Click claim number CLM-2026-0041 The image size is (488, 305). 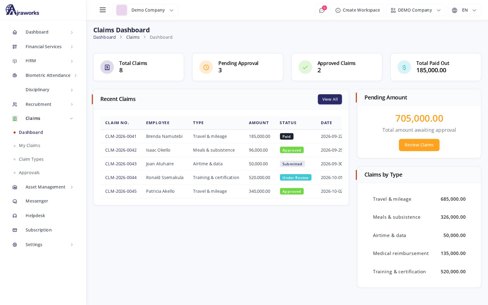point(121,136)
